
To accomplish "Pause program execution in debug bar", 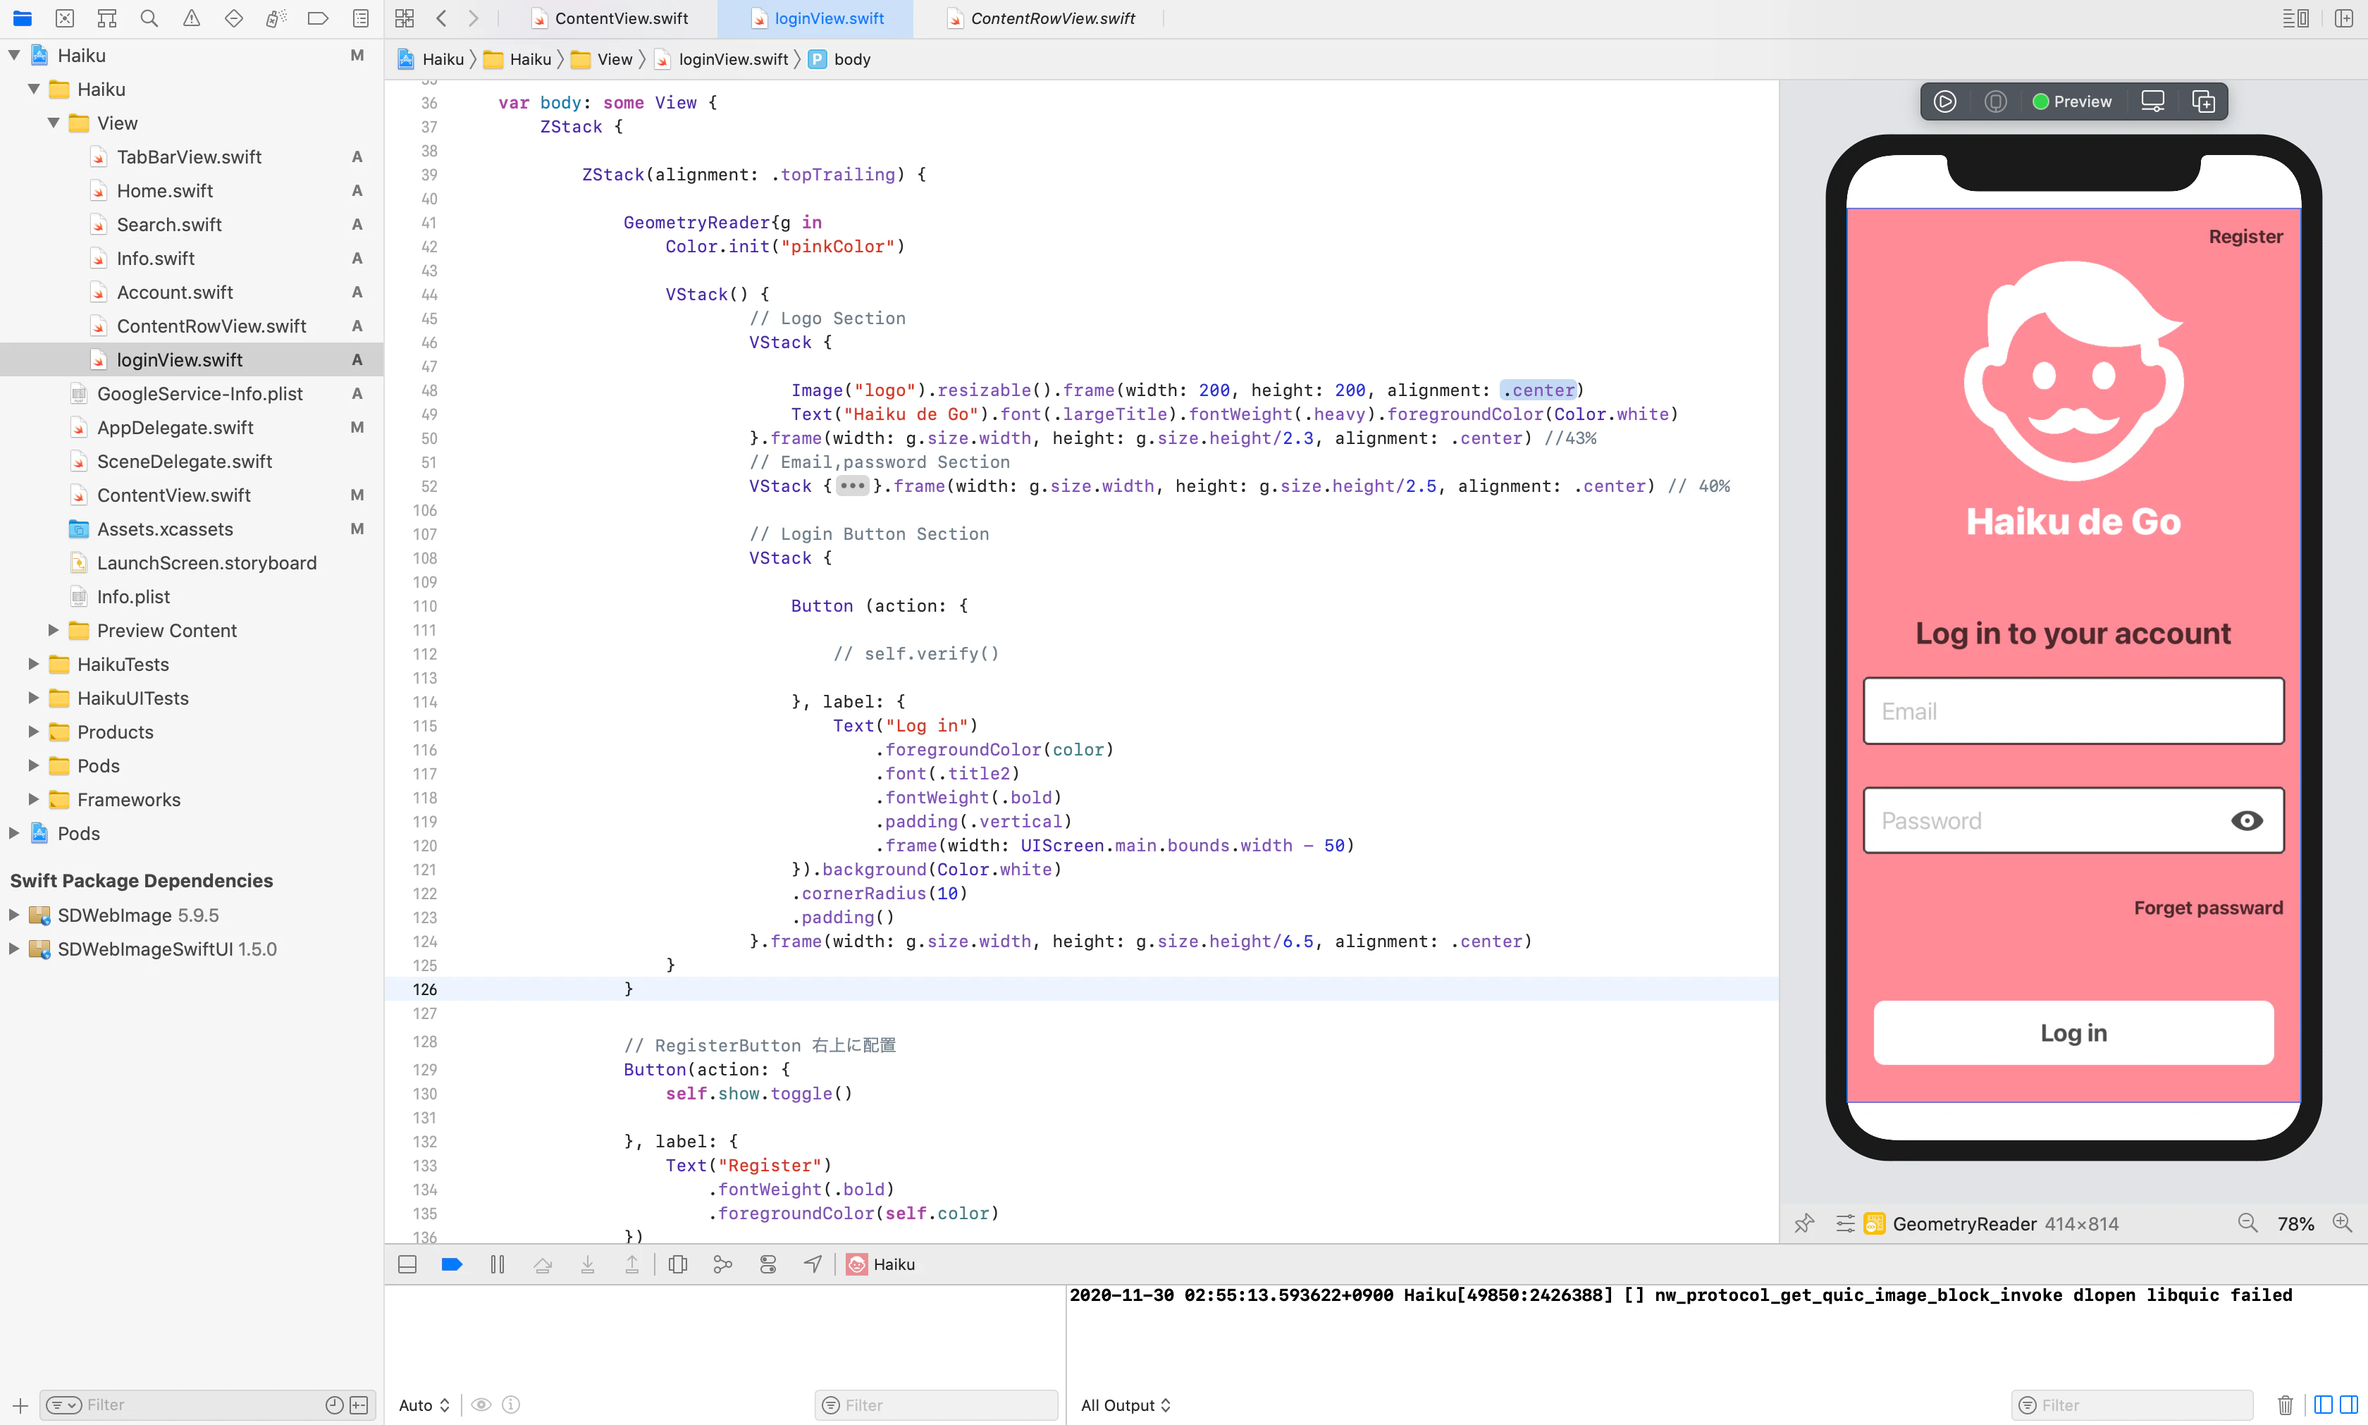I will click(498, 1264).
